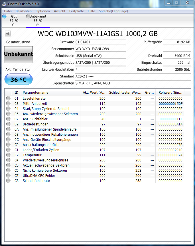Screen dimensions: 195x246
Task: Click the Drehzahl value 5400 RPM
Action: coord(177,56)
